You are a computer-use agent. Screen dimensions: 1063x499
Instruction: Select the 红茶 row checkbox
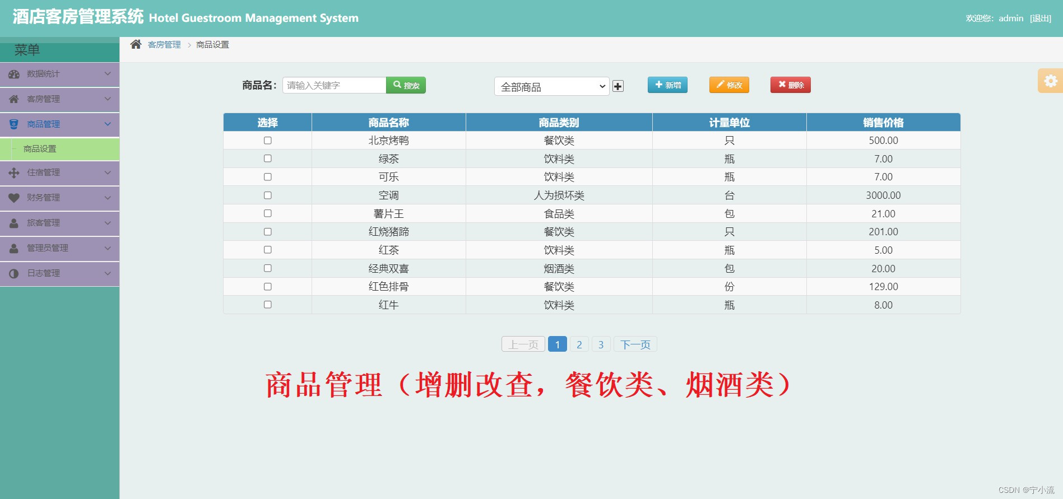coord(268,250)
